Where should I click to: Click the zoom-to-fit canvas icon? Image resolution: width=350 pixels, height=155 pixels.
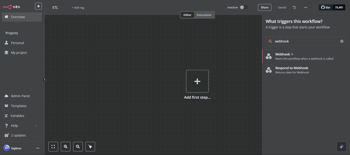click(x=53, y=147)
